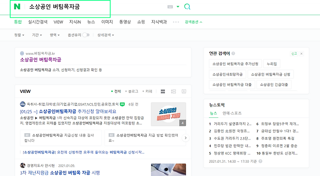Image resolution: width=320 pixels, height=176 pixels.
Task: Toggle the 옵션유지 switch
Action: [x=86, y=35]
